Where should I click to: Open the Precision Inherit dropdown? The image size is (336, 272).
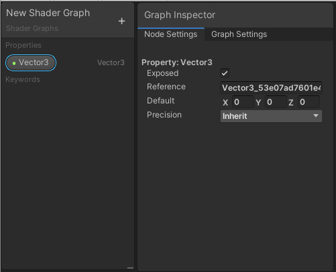(271, 116)
